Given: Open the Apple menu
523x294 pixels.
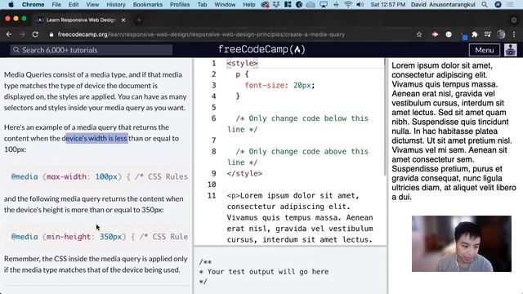Looking at the screenshot, I should pyautogui.click(x=11, y=5).
